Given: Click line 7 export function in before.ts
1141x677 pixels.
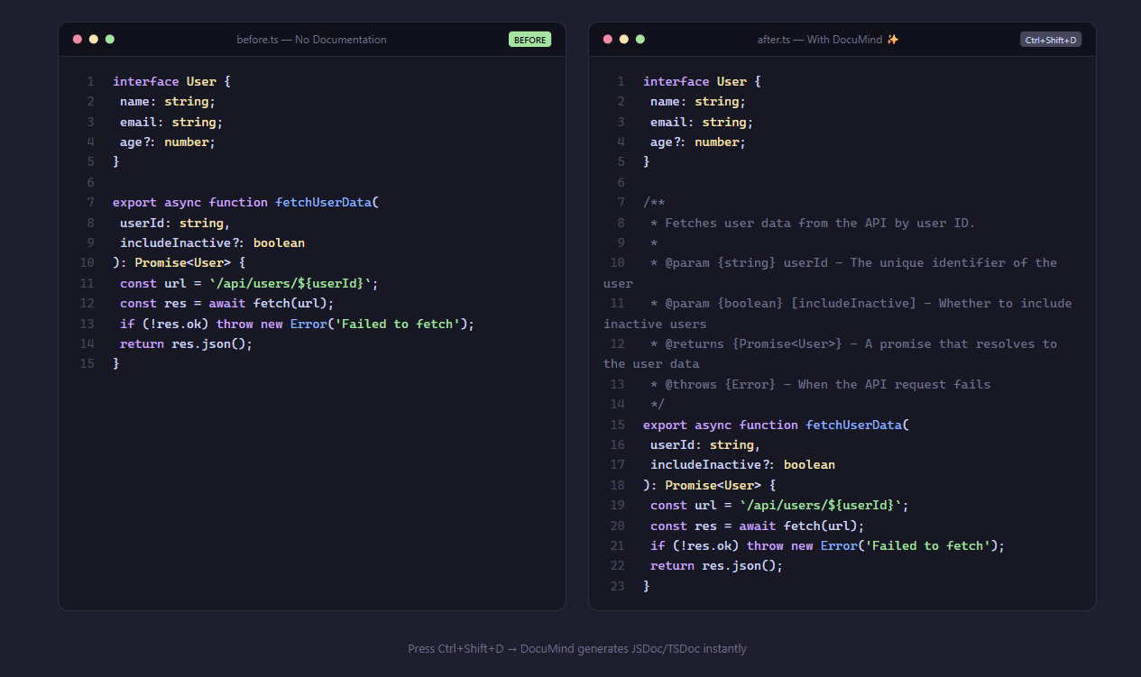Looking at the screenshot, I should pyautogui.click(x=246, y=202).
